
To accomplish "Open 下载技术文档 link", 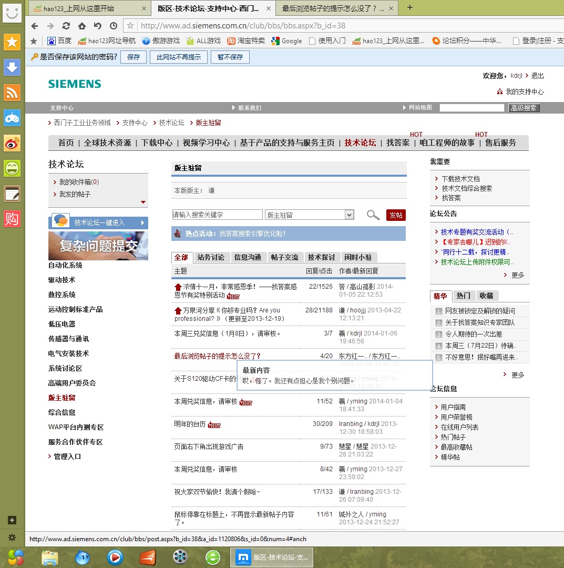I will pyautogui.click(x=460, y=179).
